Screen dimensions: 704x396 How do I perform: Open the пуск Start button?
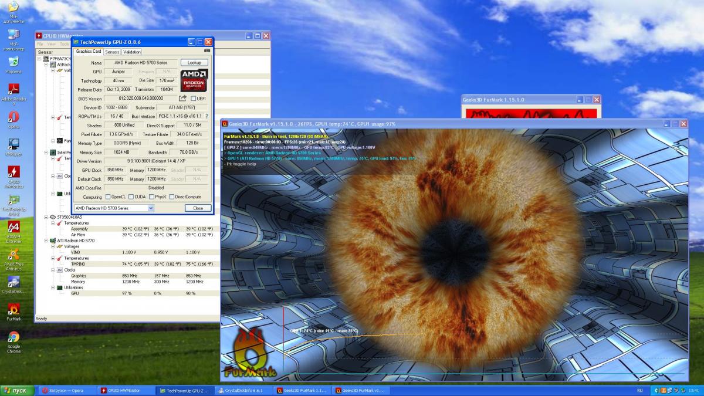tap(17, 390)
